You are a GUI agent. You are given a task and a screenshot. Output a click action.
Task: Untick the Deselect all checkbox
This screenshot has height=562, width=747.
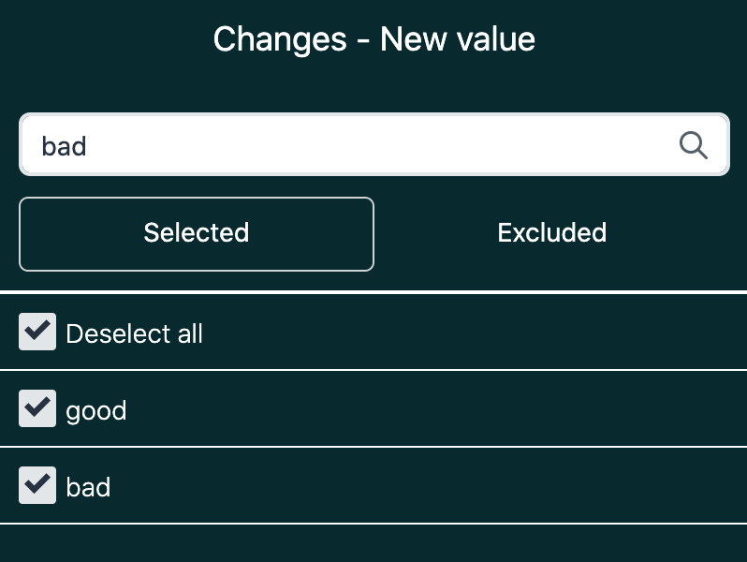pos(37,333)
